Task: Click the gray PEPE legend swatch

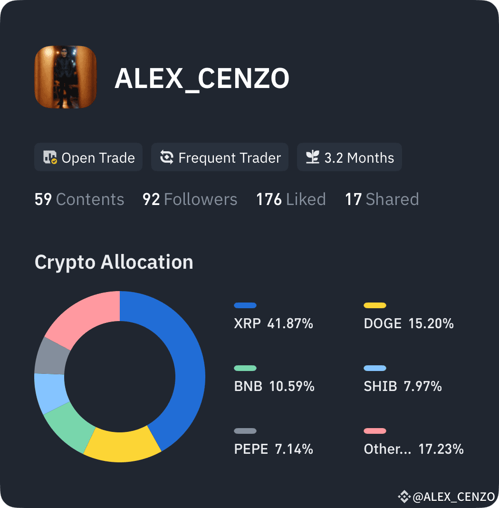Action: click(x=245, y=431)
